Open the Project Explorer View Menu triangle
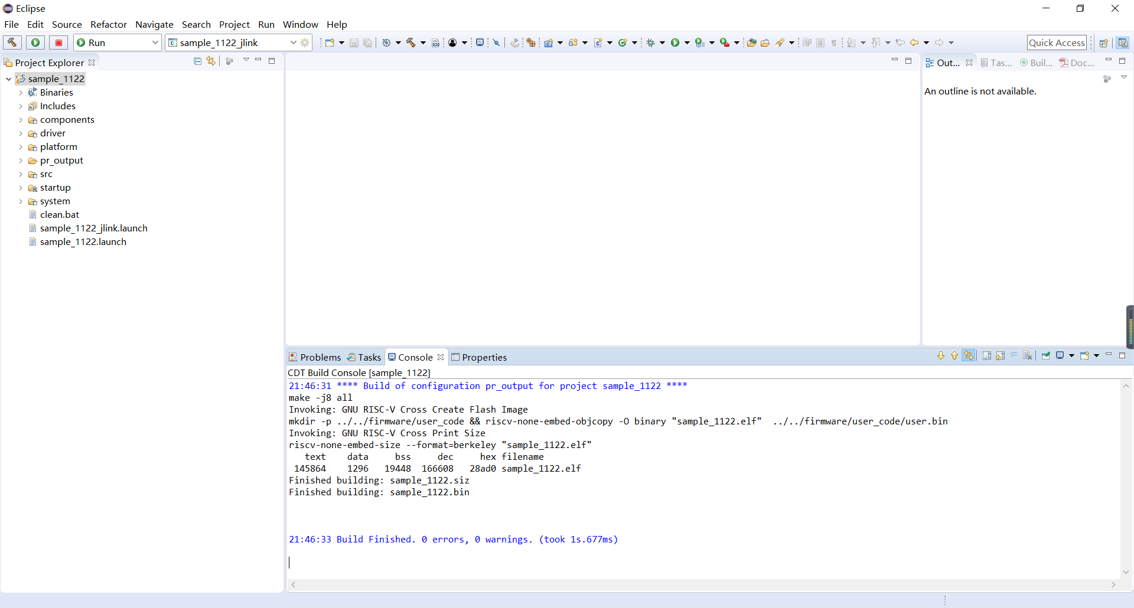 pyautogui.click(x=246, y=60)
